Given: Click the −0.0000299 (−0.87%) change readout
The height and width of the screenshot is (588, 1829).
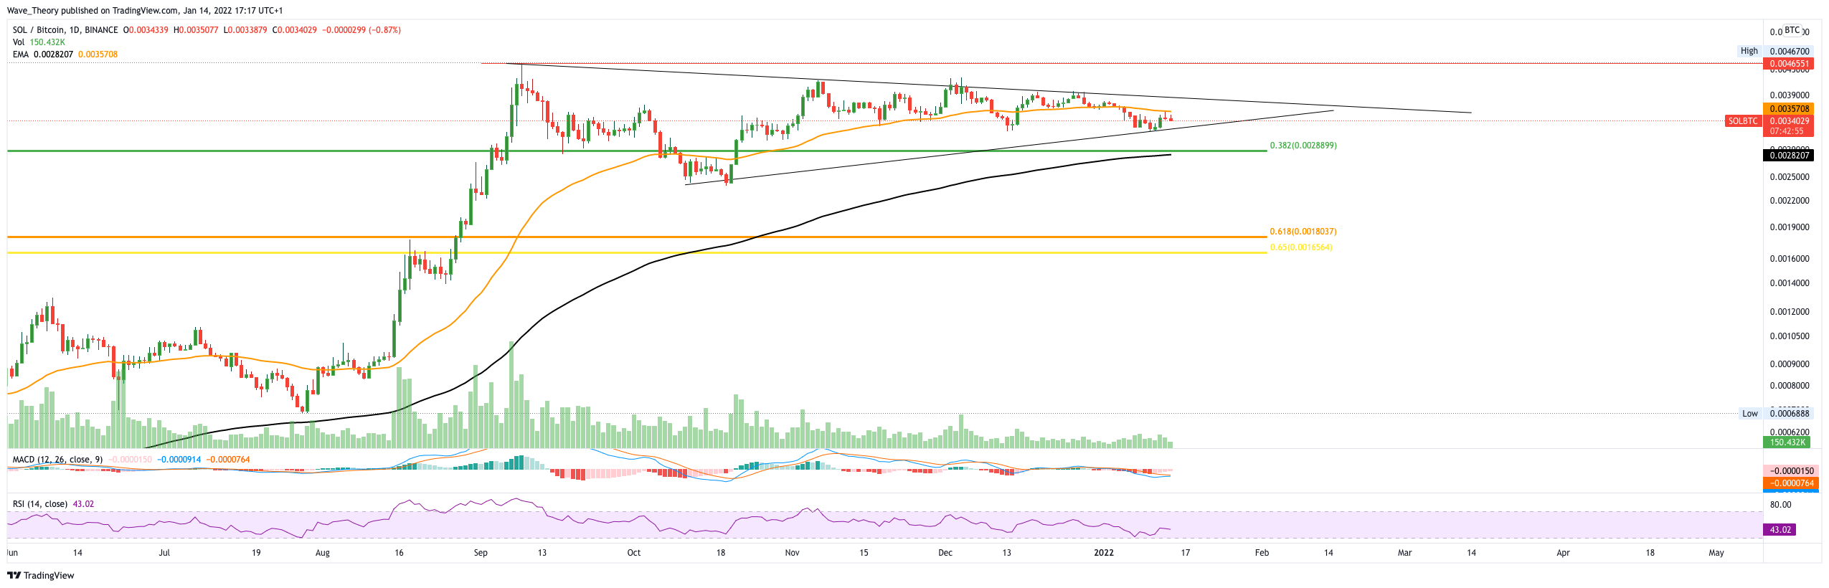Looking at the screenshot, I should pyautogui.click(x=361, y=30).
